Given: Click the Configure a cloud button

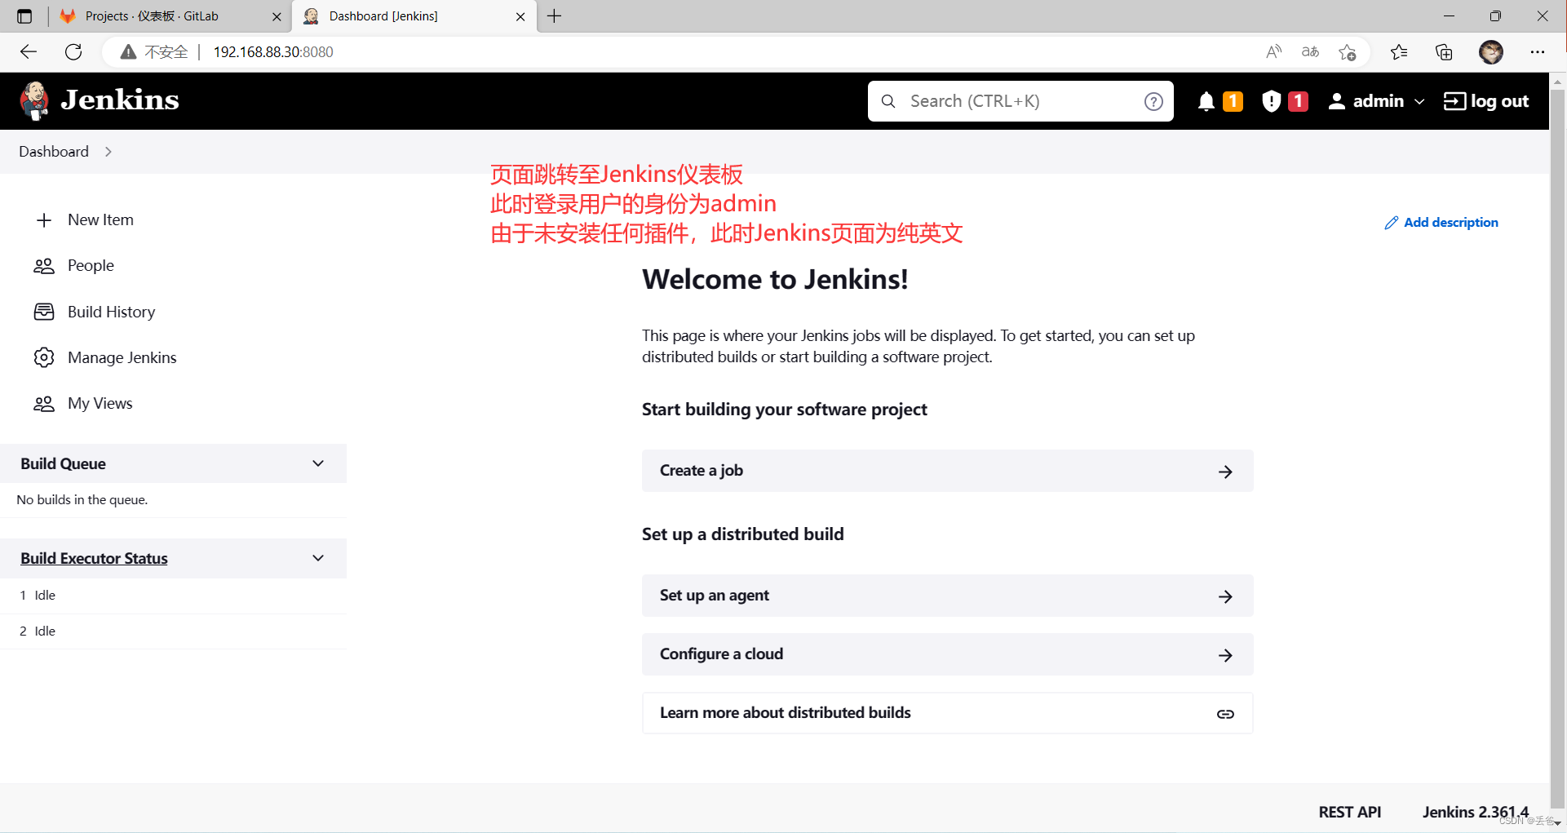Looking at the screenshot, I should click(947, 654).
